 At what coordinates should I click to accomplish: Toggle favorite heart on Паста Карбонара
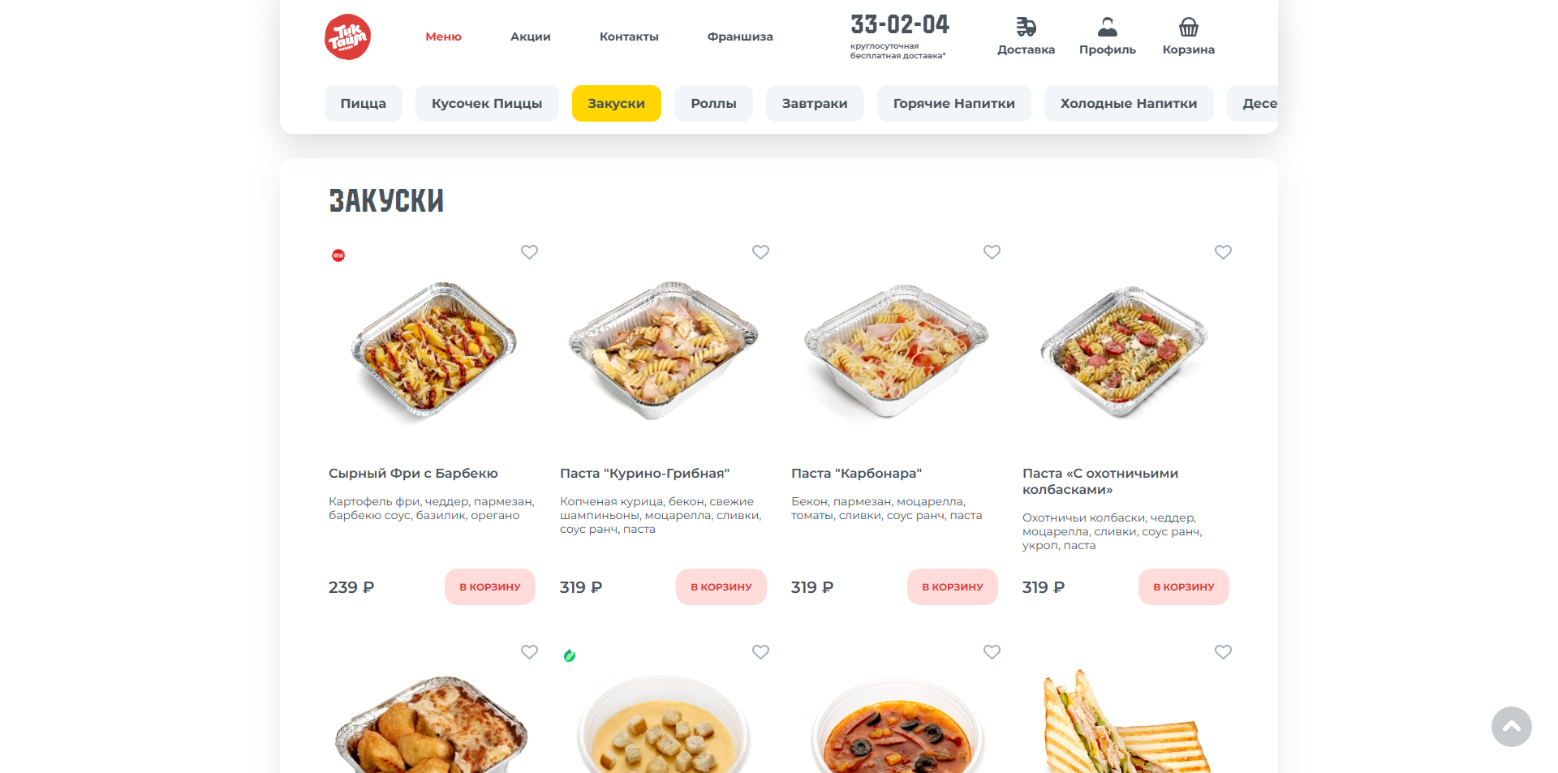click(x=992, y=252)
